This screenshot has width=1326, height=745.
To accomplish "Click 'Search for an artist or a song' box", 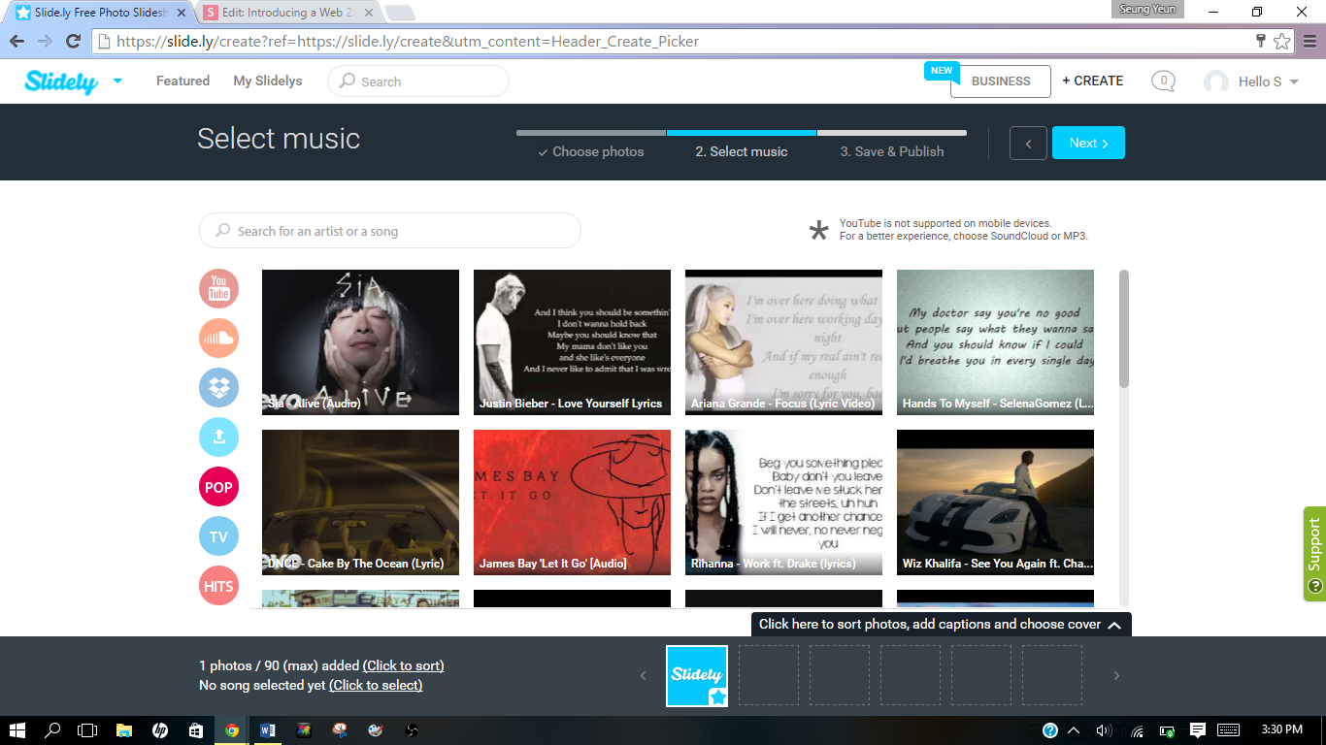I will click(x=390, y=231).
